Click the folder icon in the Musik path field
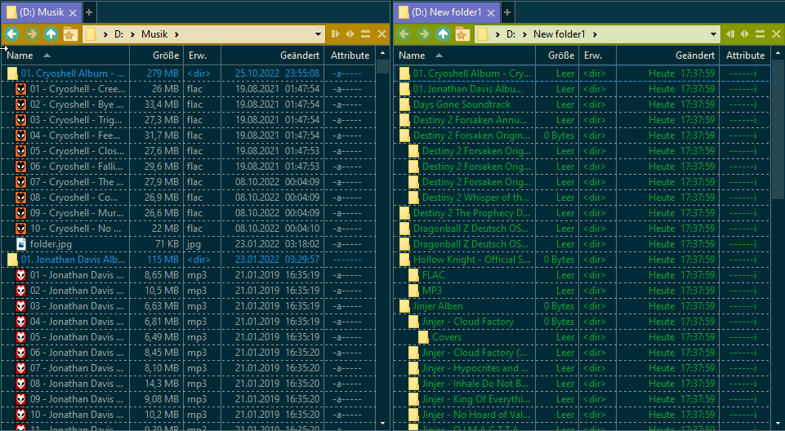Viewport: 785px width, 431px height. click(91, 34)
